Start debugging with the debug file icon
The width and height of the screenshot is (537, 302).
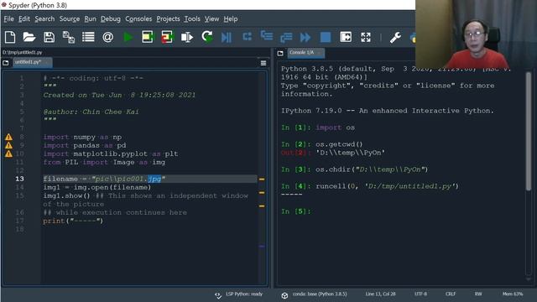pos(227,37)
